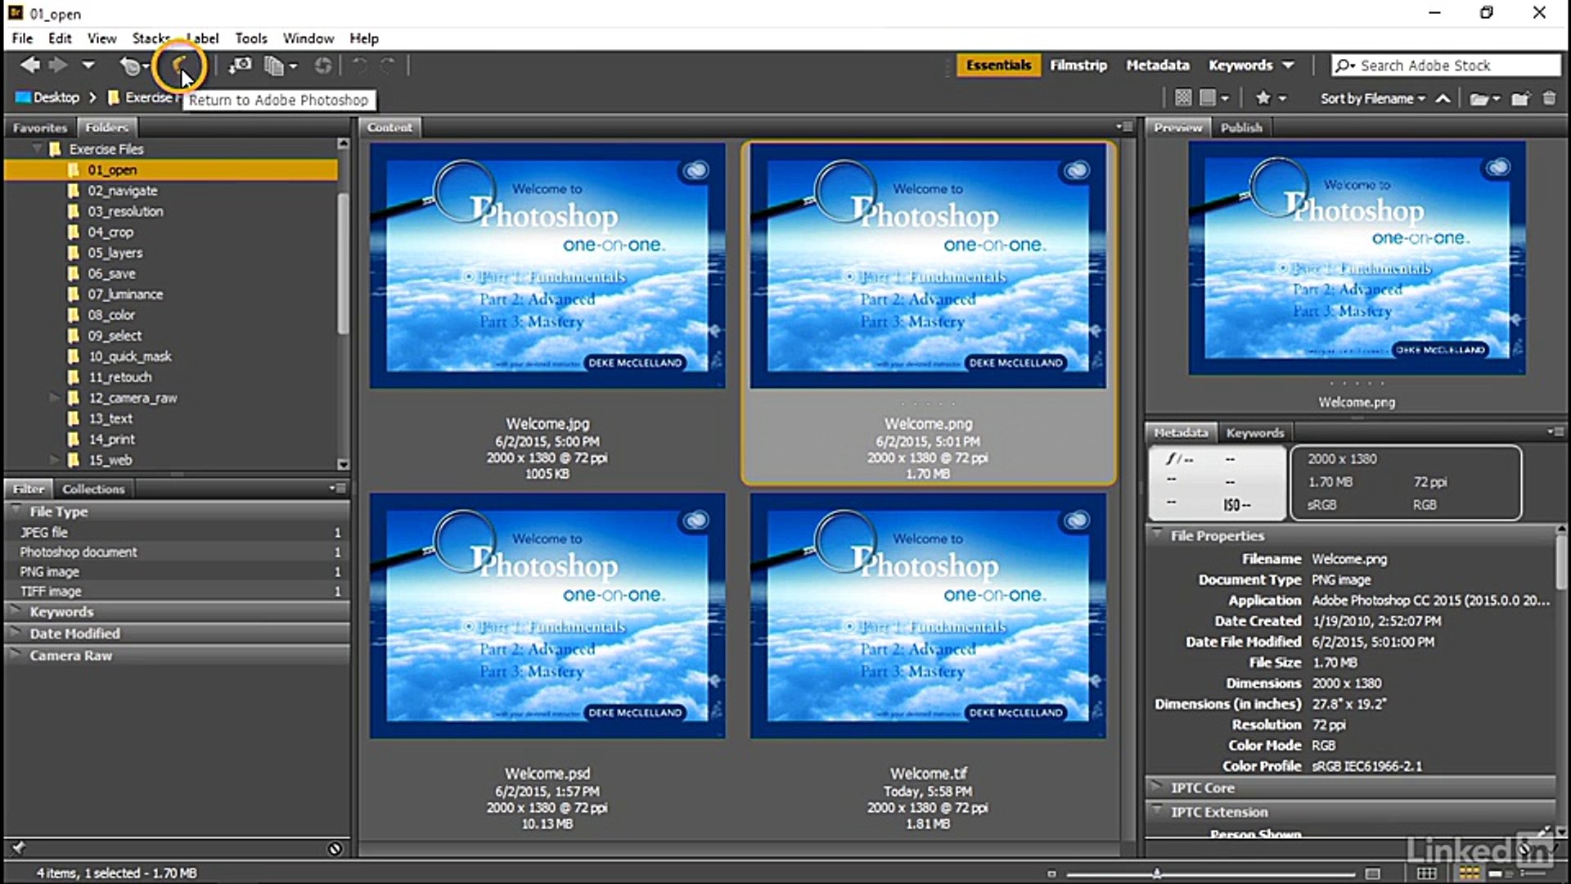This screenshot has height=884, width=1571.
Task: Select the Welcome.psd thumbnail
Action: point(547,616)
